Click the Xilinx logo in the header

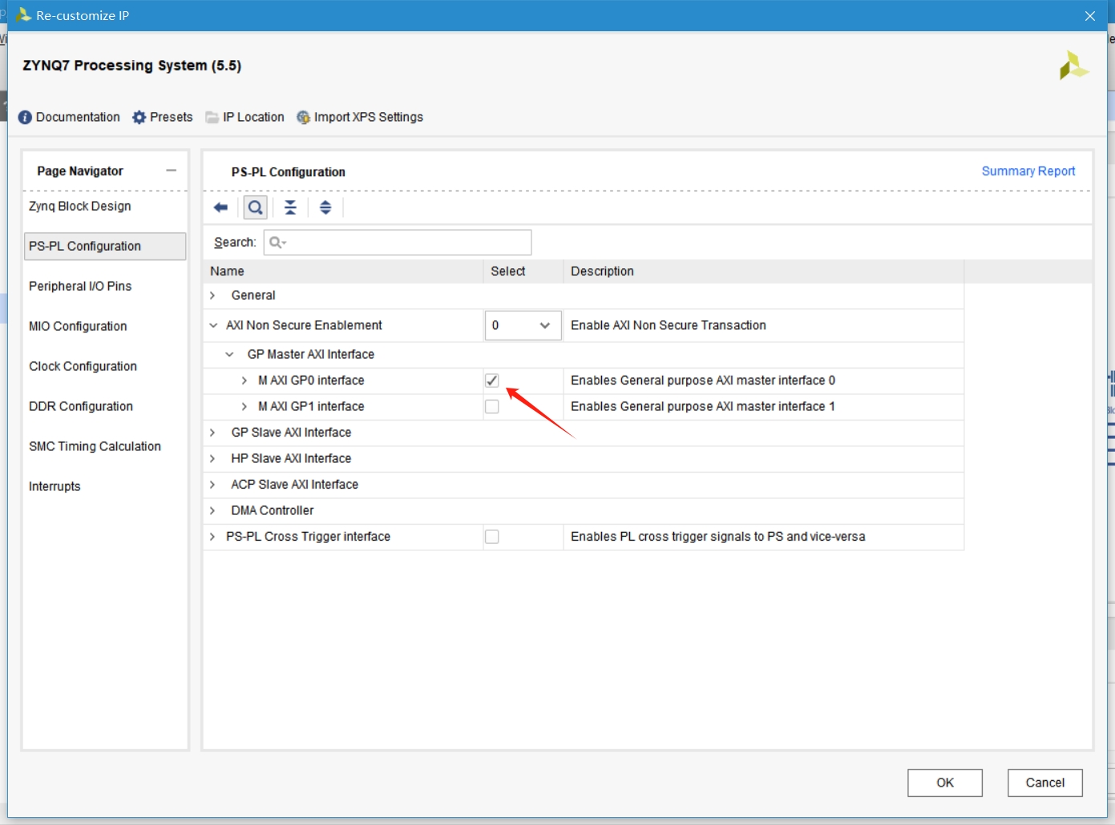tap(1073, 66)
